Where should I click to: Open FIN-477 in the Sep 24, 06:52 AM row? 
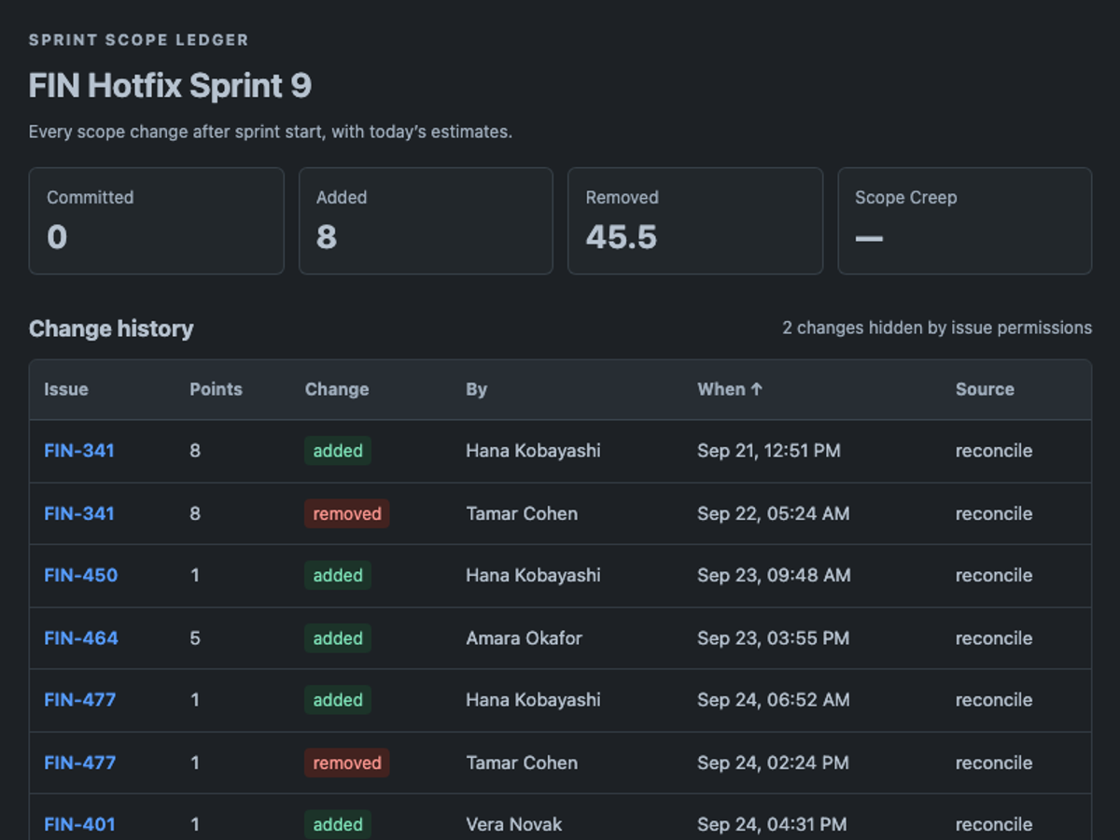[80, 700]
